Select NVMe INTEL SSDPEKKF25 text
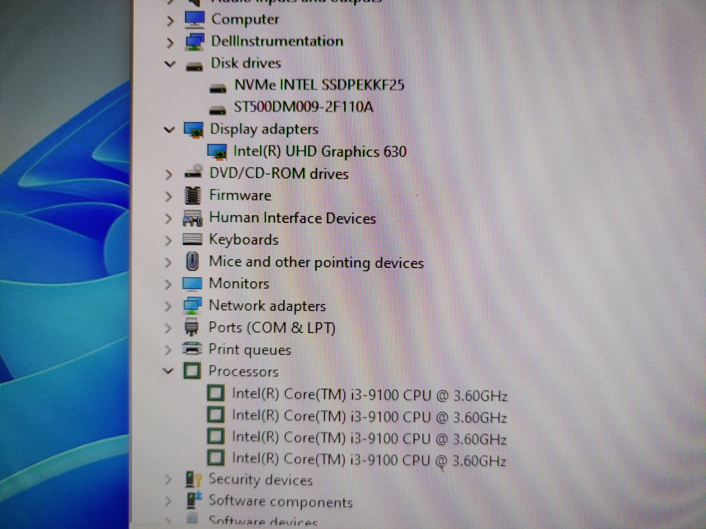The height and width of the screenshot is (529, 706). (319, 85)
